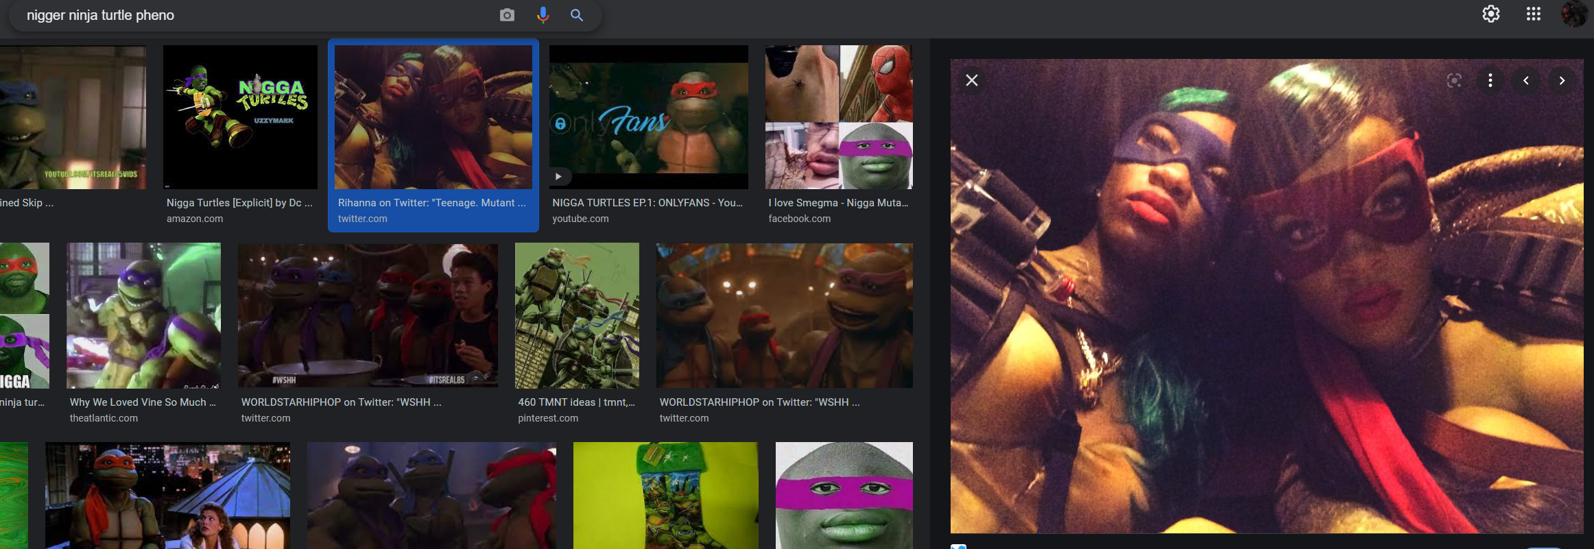Screen dimensions: 1594x549
Task: Select the selected Rihanna masked selfie thumbnail
Action: (x=433, y=117)
